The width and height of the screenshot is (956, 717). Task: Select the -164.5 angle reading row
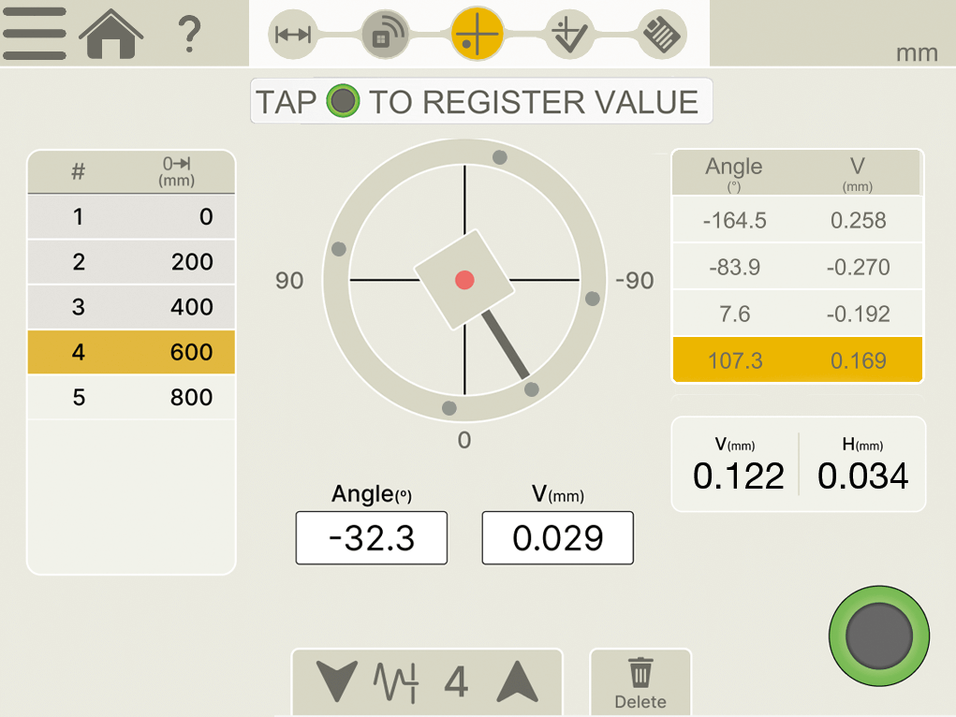(x=797, y=220)
